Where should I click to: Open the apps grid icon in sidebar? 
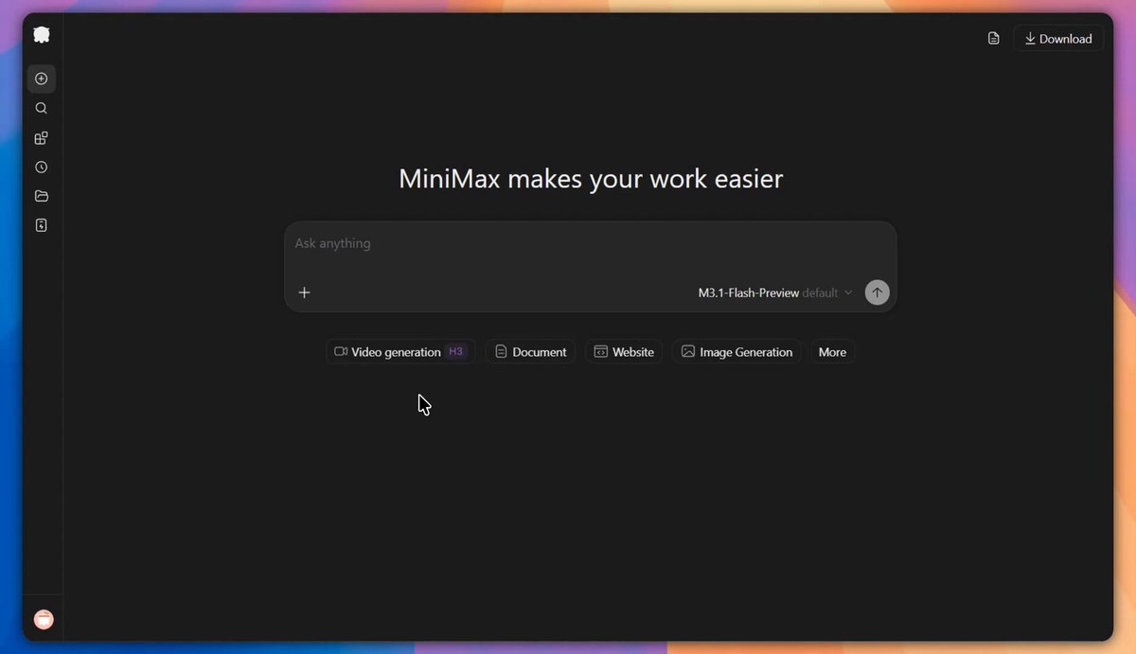[x=42, y=138]
